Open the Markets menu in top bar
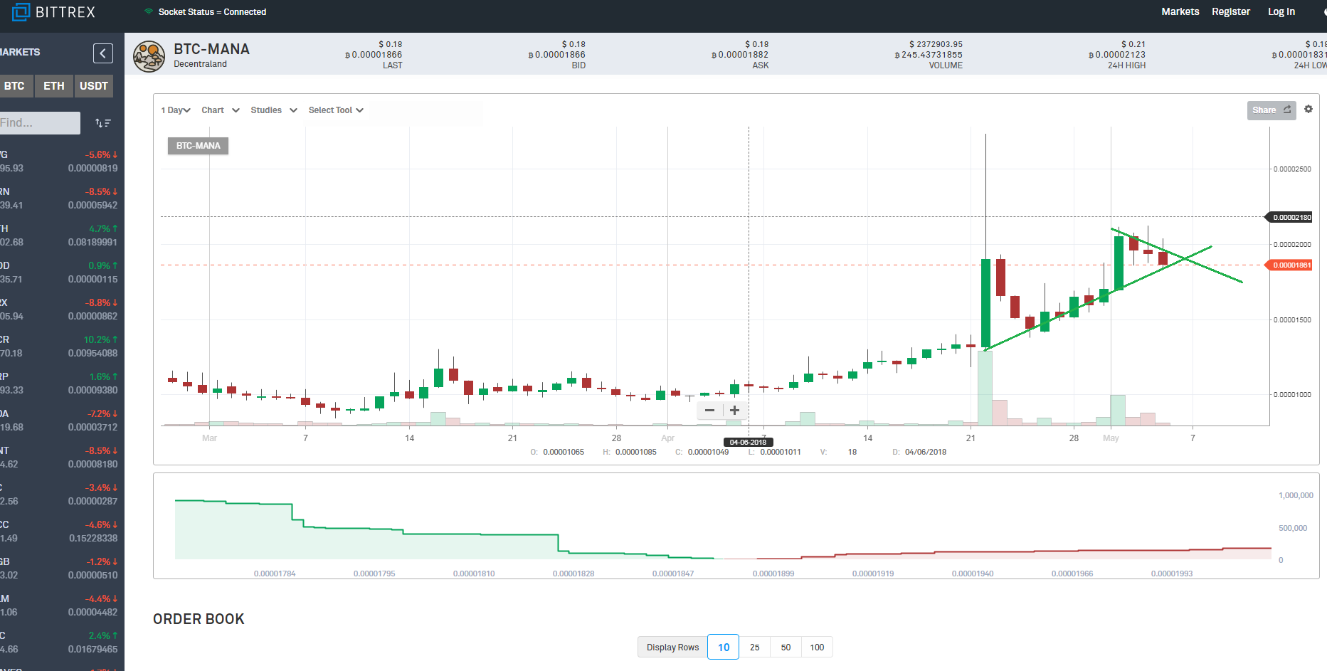This screenshot has width=1327, height=671. (1180, 11)
